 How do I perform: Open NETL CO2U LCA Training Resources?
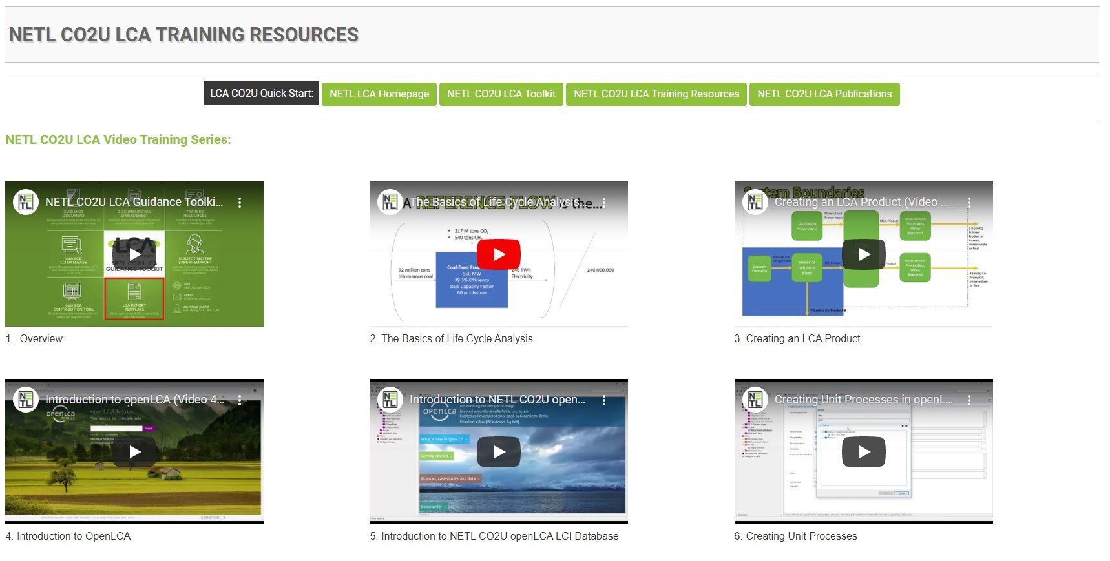click(x=656, y=94)
